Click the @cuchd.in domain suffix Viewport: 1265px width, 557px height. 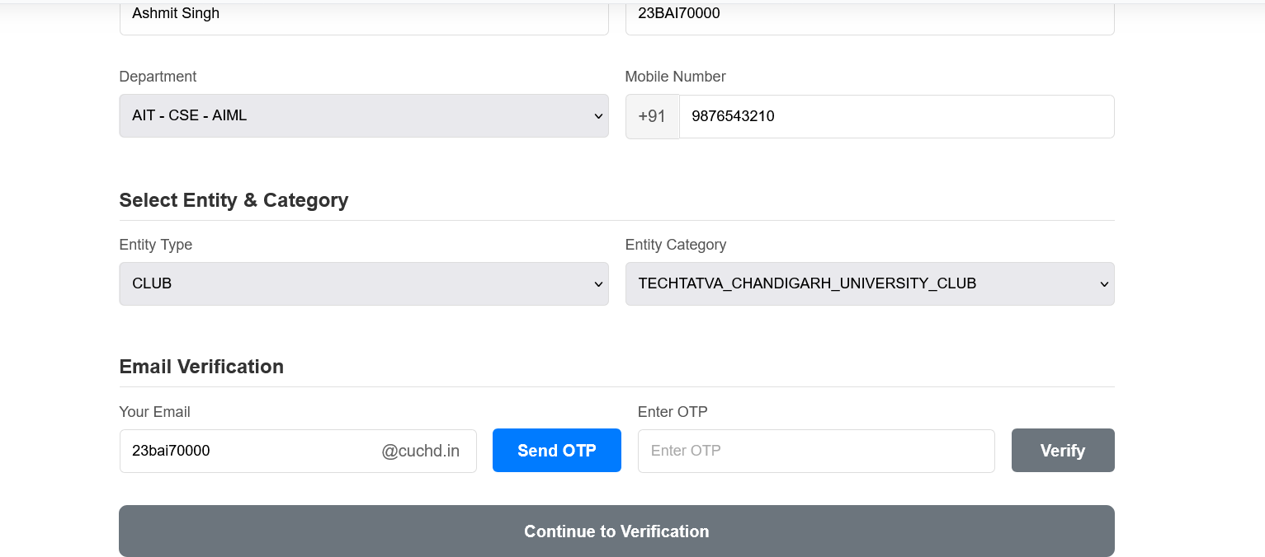pos(422,451)
